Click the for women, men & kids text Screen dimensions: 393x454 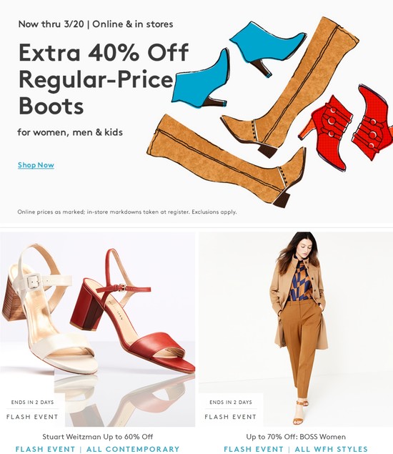click(70, 132)
